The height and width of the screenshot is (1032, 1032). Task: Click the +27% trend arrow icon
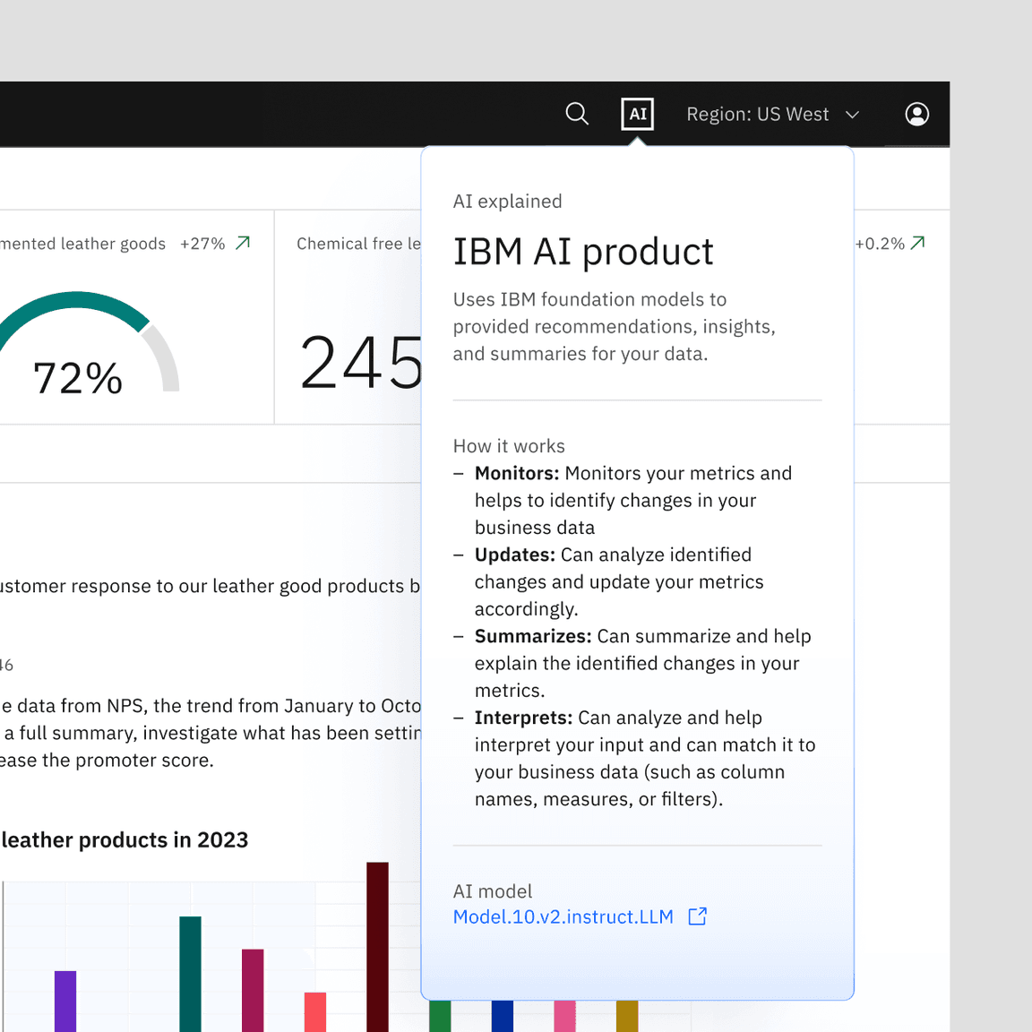pyautogui.click(x=243, y=243)
